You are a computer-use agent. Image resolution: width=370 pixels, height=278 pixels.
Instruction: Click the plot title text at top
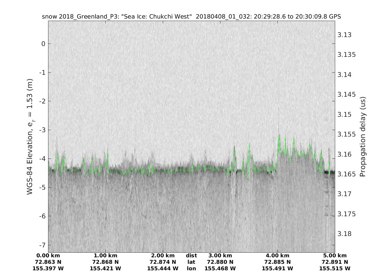(x=191, y=17)
